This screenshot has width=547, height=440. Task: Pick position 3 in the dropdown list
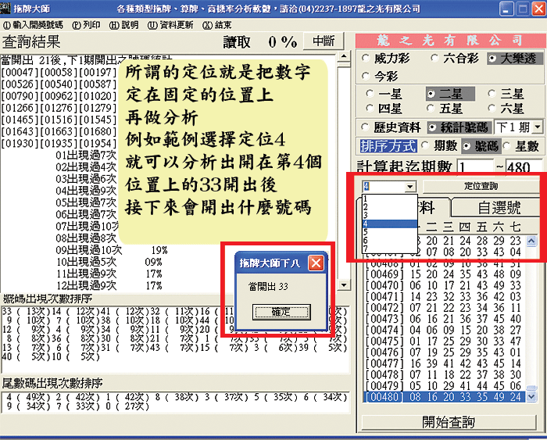(390, 215)
